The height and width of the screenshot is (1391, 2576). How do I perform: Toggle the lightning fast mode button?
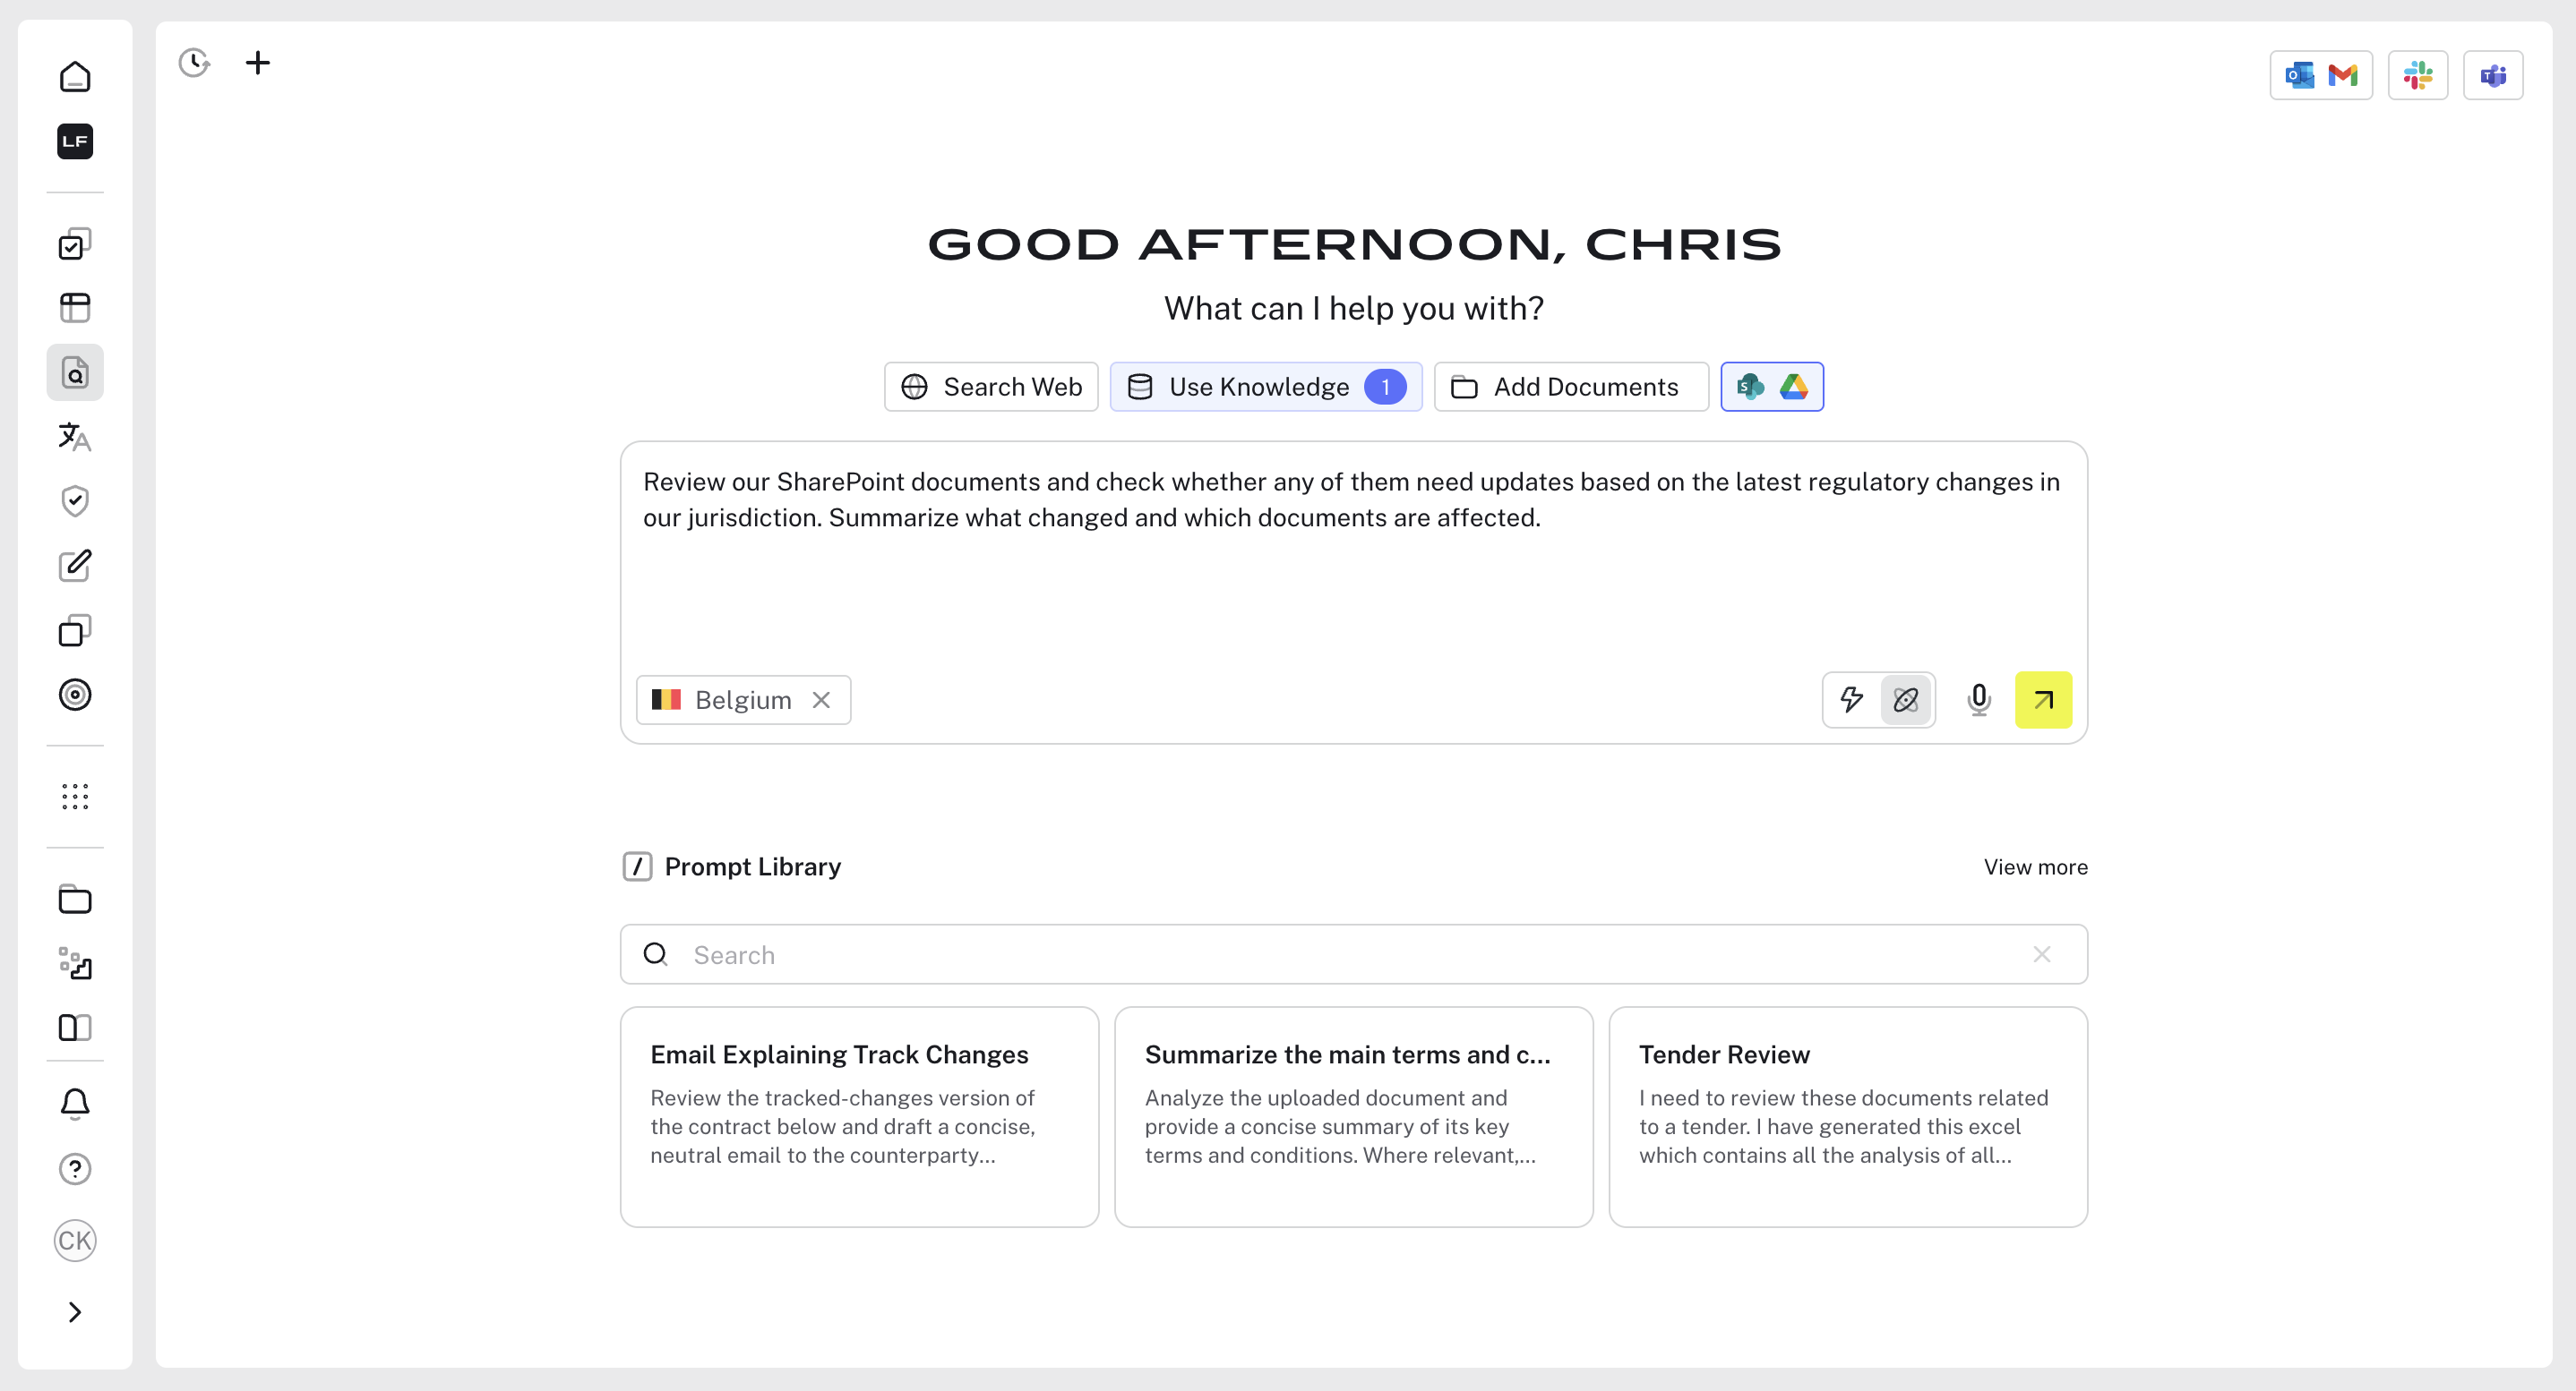point(1852,699)
